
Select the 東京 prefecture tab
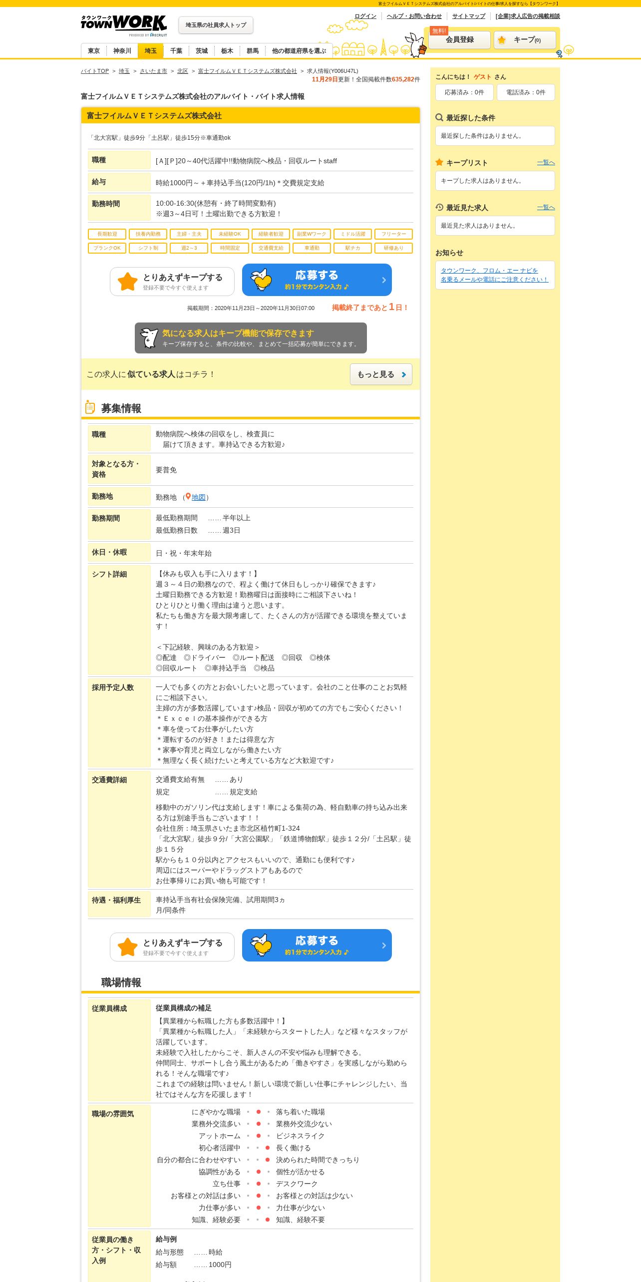coord(94,51)
